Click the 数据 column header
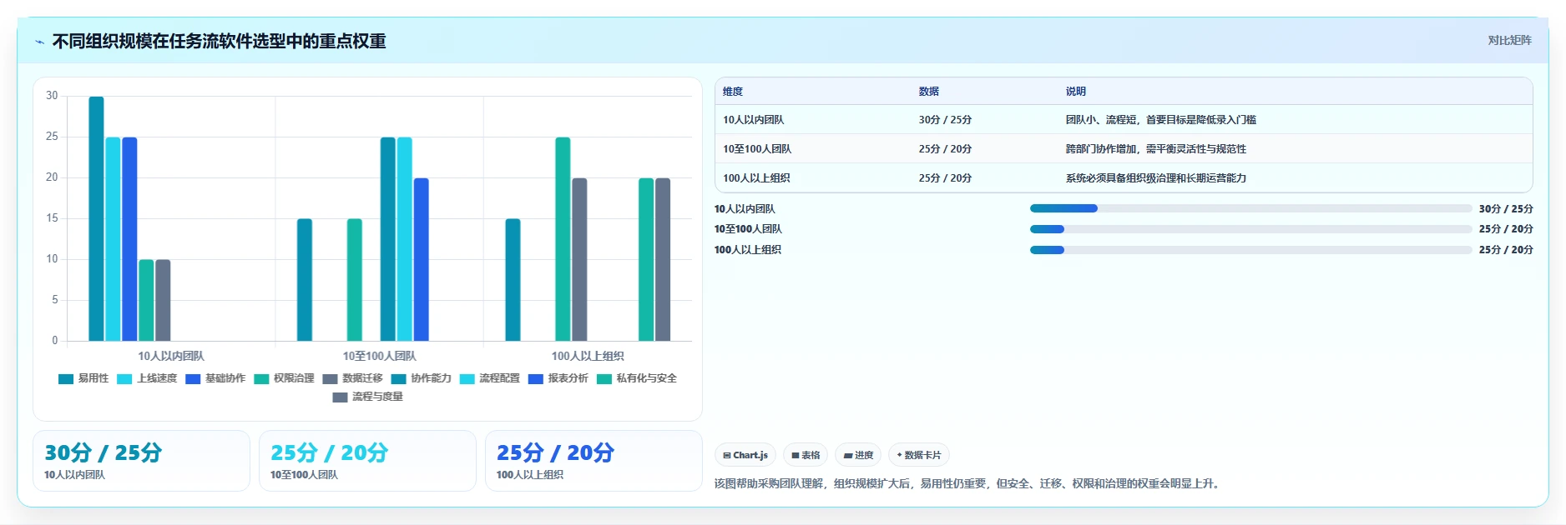The height and width of the screenshot is (525, 1566). pos(929,92)
